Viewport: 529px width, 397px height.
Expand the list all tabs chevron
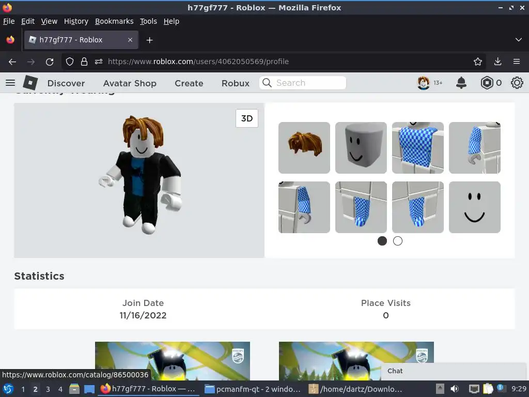[519, 40]
